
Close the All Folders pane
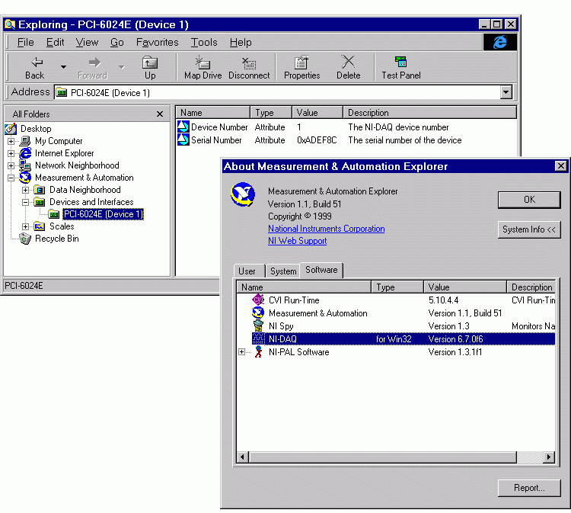click(x=160, y=114)
